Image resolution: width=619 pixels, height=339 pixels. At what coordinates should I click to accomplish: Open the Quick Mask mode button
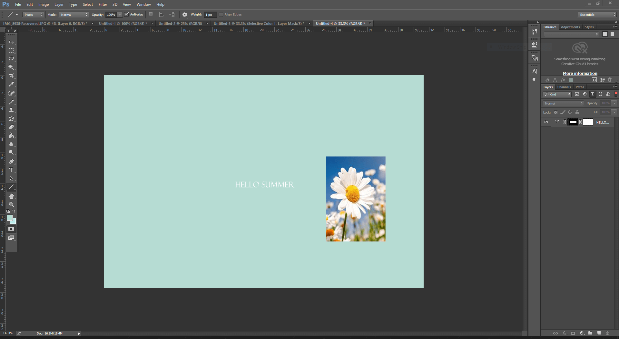[11, 229]
